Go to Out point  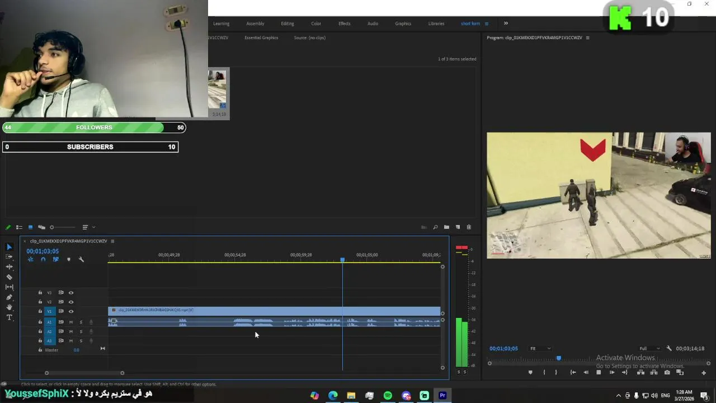point(625,372)
